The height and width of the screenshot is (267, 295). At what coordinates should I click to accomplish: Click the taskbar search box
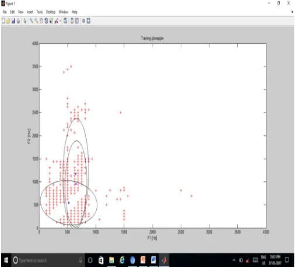coord(48,260)
